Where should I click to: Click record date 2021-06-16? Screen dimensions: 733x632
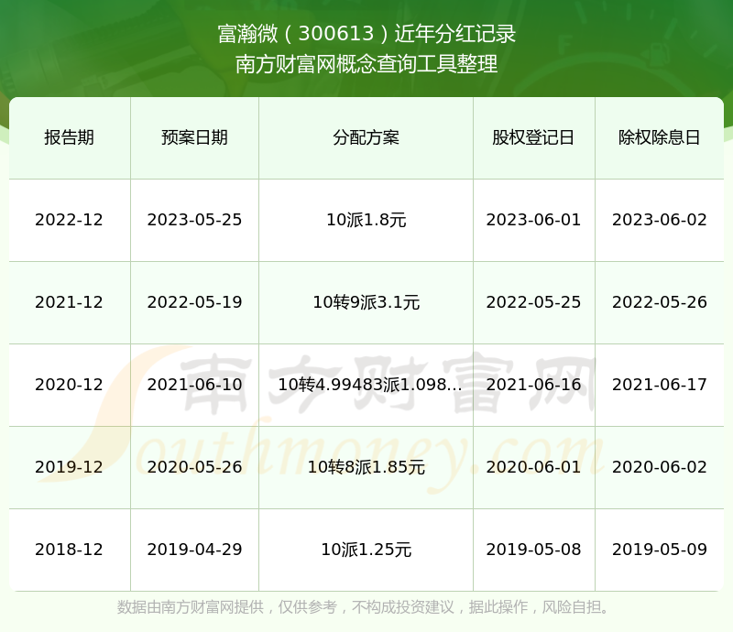pyautogui.click(x=533, y=385)
